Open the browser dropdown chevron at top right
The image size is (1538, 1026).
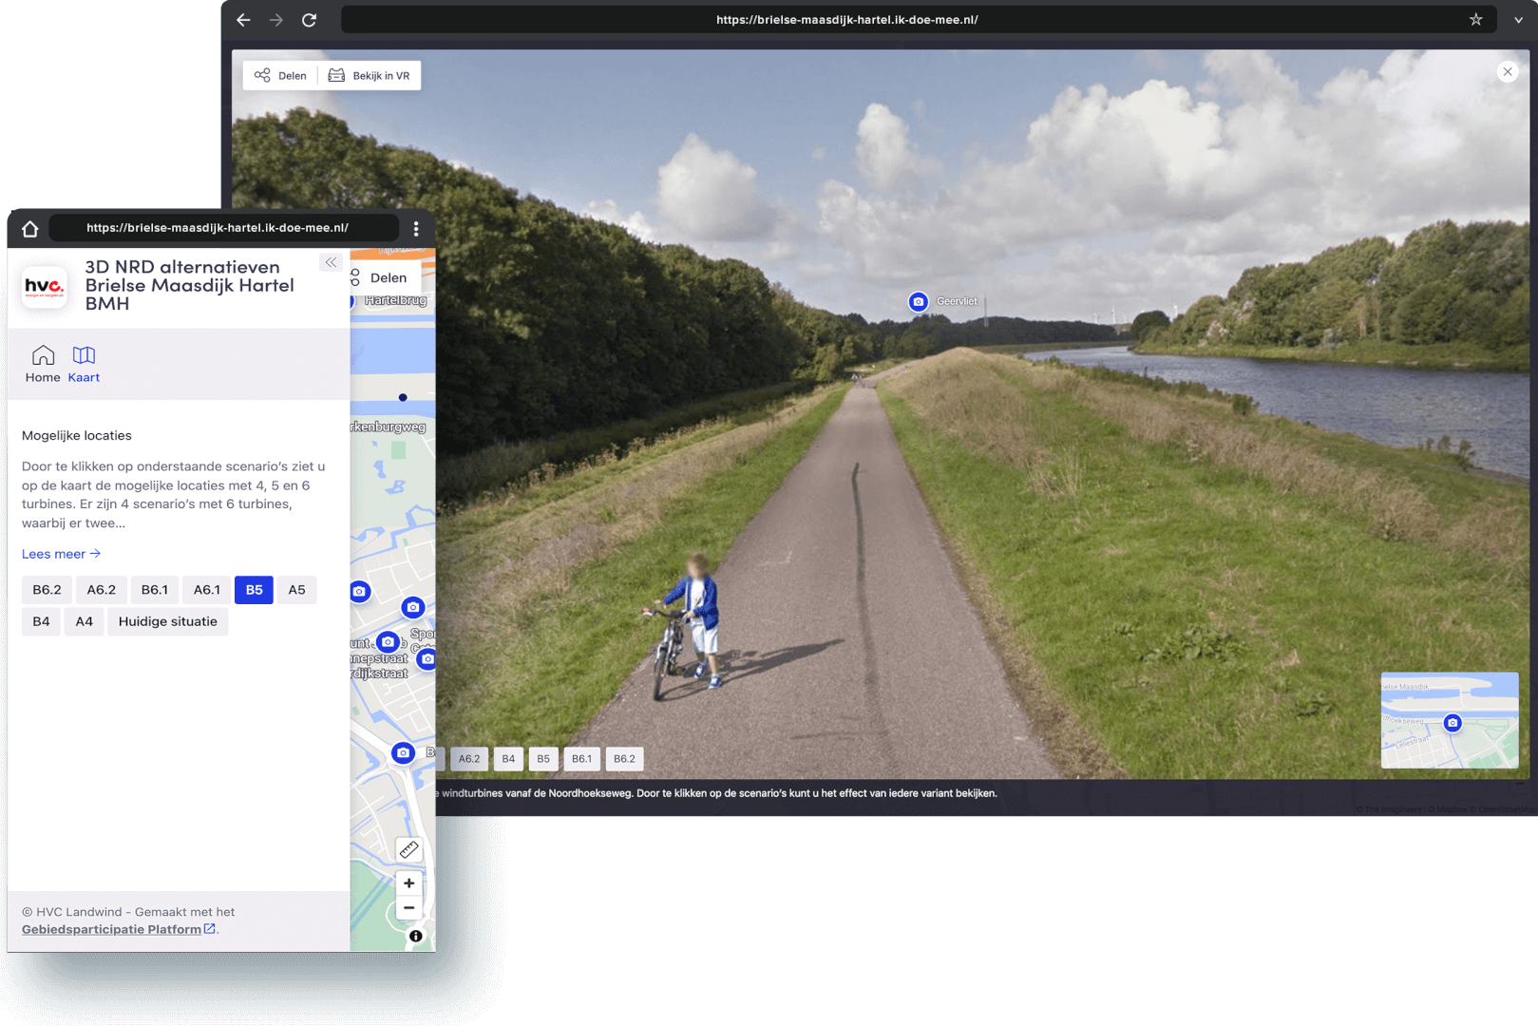pos(1518,20)
